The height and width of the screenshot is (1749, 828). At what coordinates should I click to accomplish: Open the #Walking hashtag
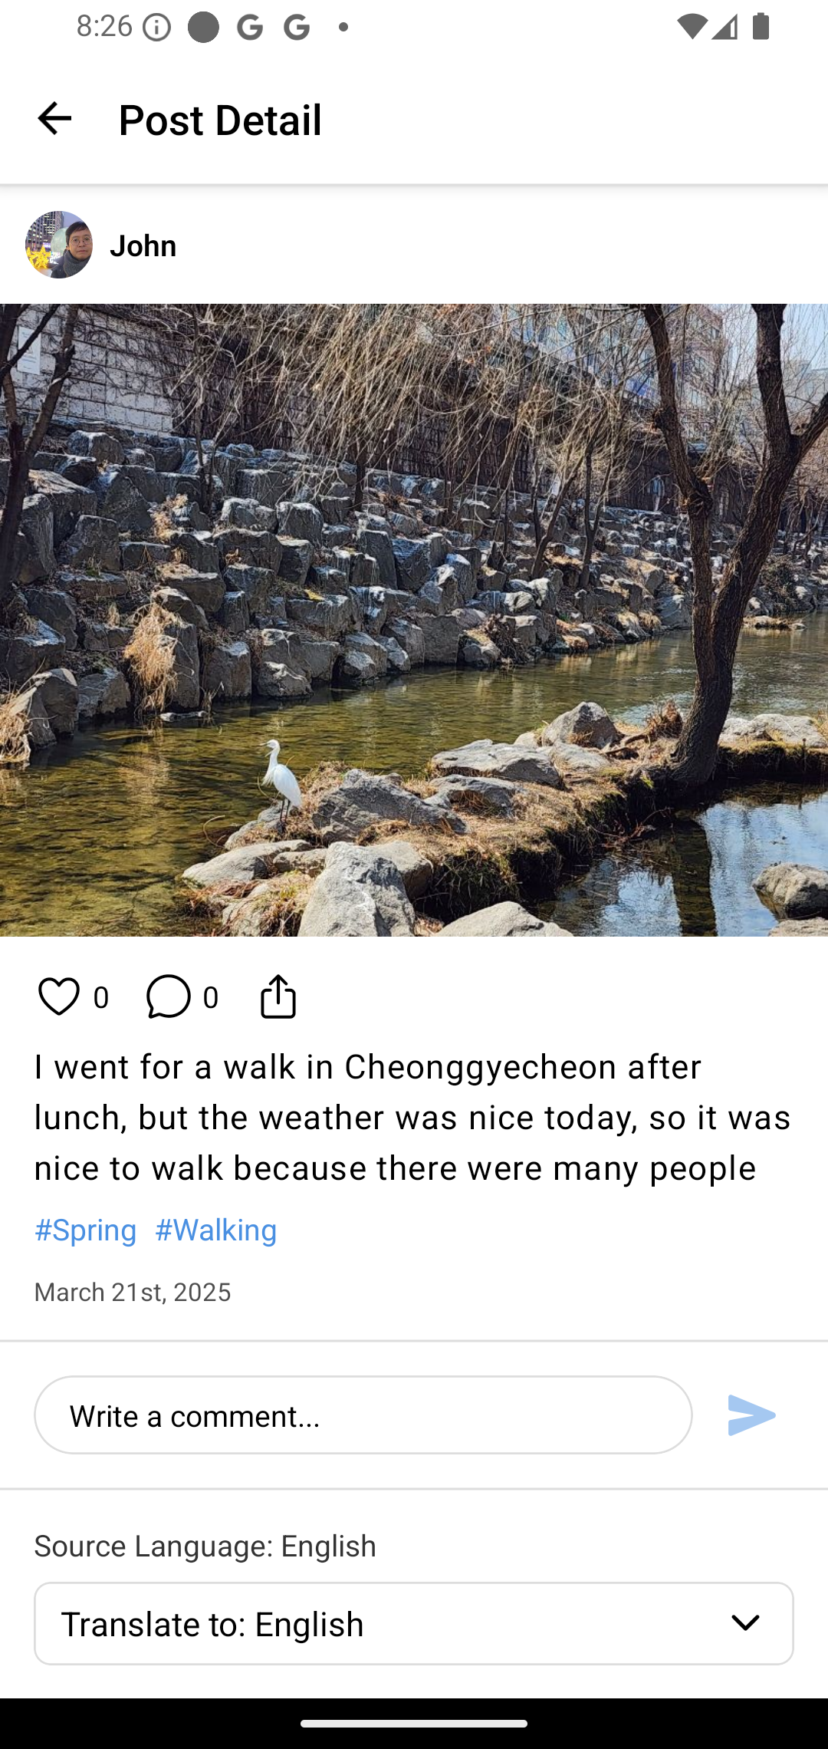click(216, 1230)
